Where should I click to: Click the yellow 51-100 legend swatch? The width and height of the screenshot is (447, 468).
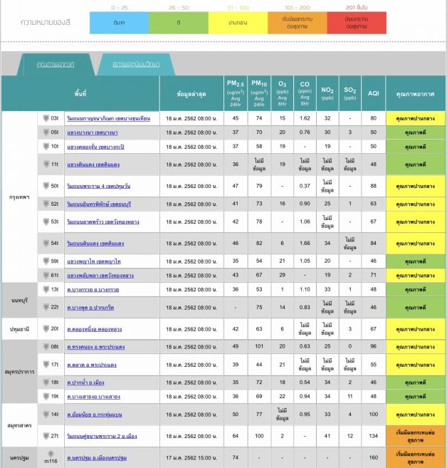click(238, 23)
